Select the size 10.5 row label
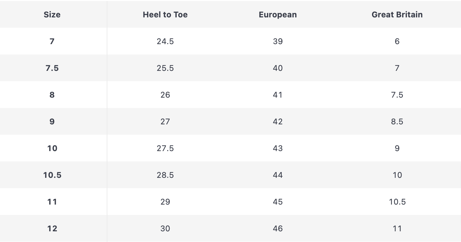The height and width of the screenshot is (242, 461). pyautogui.click(x=52, y=175)
